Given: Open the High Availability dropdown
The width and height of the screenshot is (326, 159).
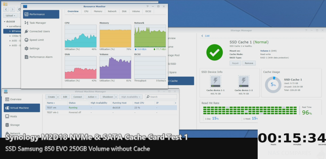Looking at the screenshot, I should [x=131, y=97].
